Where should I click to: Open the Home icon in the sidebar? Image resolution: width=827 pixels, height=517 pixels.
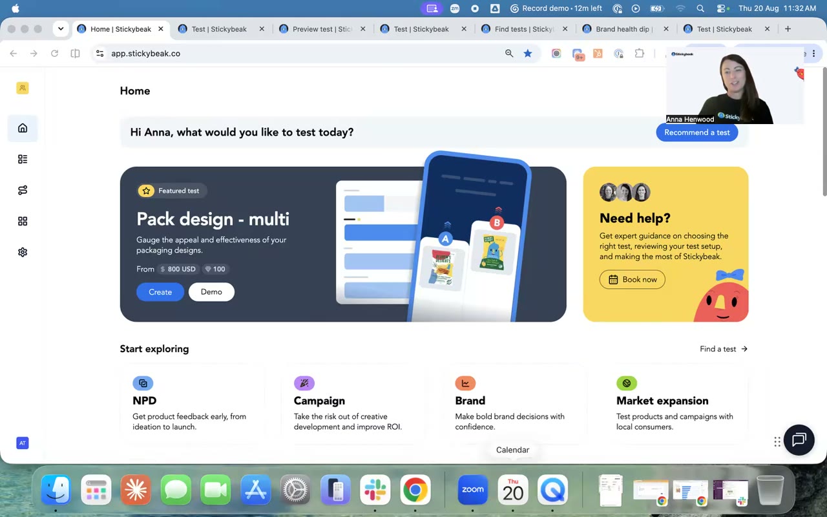pyautogui.click(x=23, y=128)
